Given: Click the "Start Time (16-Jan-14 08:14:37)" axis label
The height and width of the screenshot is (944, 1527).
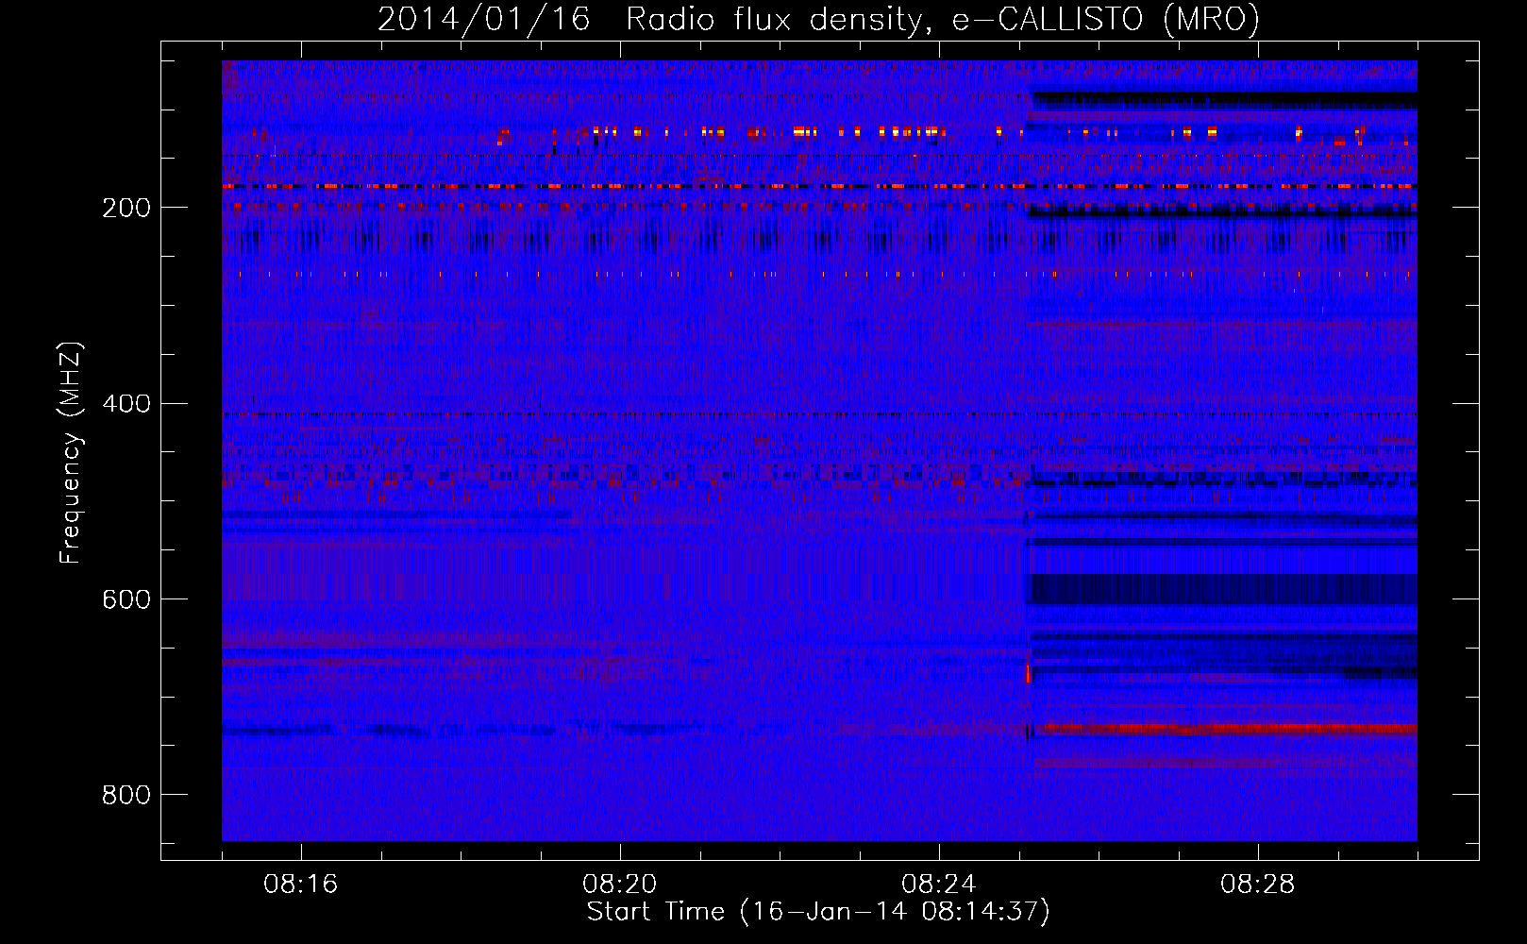Looking at the screenshot, I should (818, 912).
